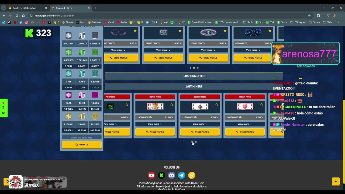Choose the teal hashboard part icon
This screenshot has width=345, height=194.
(x=95, y=74)
